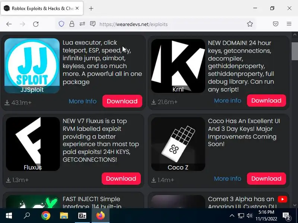Launch Google Chrome from taskbar
The height and width of the screenshot is (223, 298).
[45, 216]
